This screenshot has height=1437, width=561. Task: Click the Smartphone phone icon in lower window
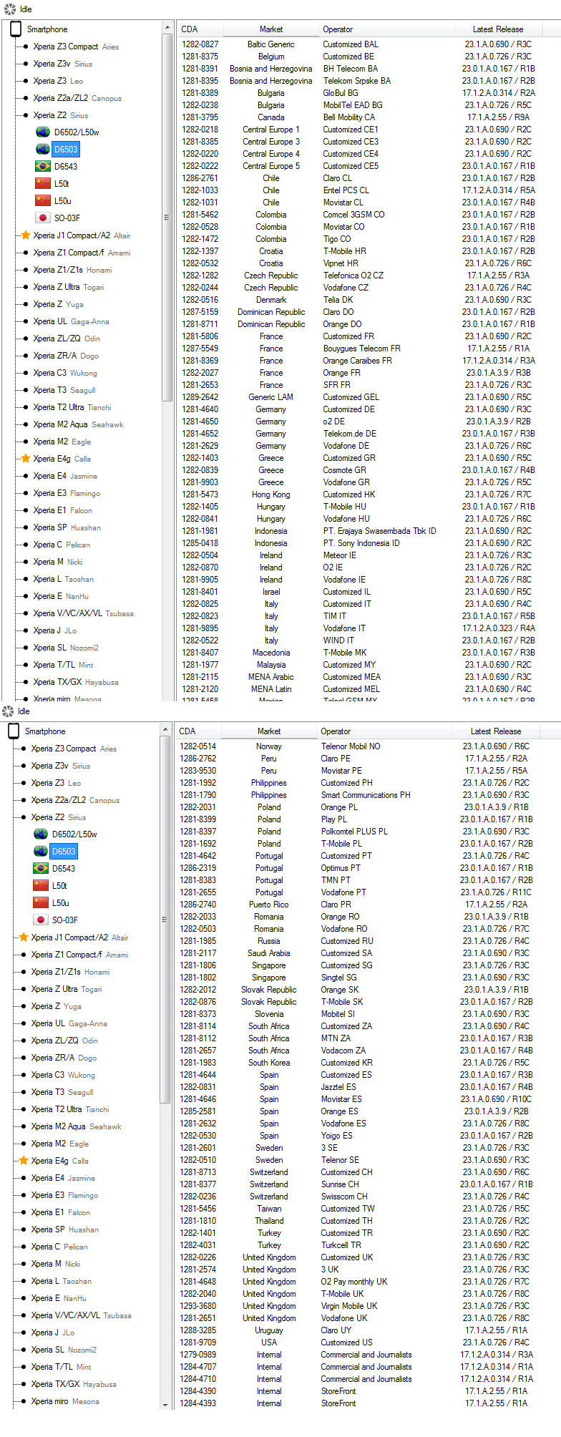(x=14, y=731)
